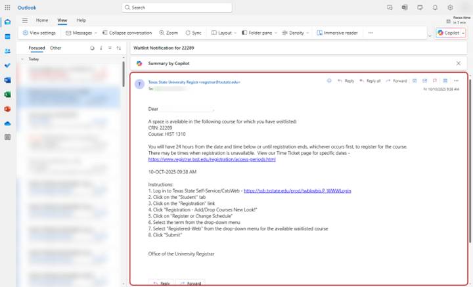
Task: Close the Summary by Copilot bar
Action: click(459, 63)
